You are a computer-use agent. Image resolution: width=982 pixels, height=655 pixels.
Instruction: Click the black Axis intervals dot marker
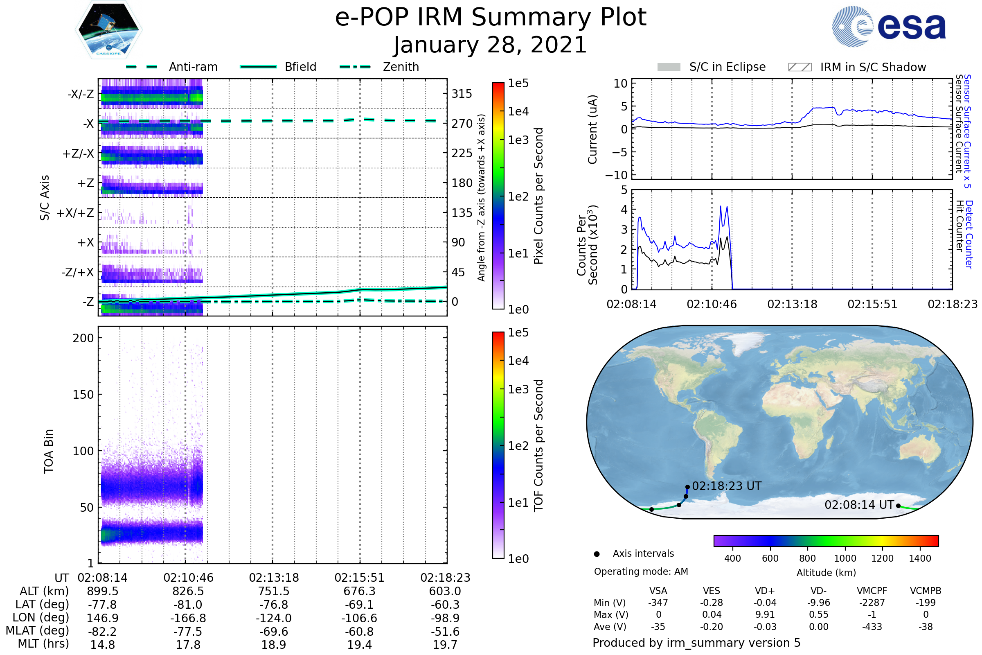597,554
